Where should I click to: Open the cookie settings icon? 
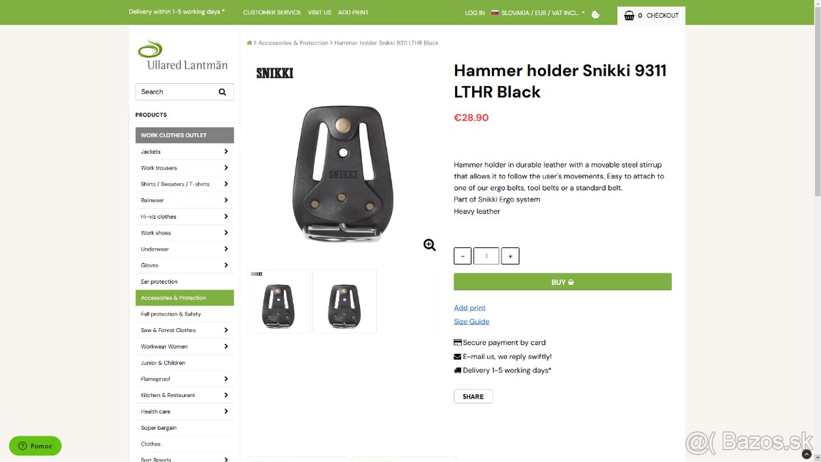[x=595, y=14]
